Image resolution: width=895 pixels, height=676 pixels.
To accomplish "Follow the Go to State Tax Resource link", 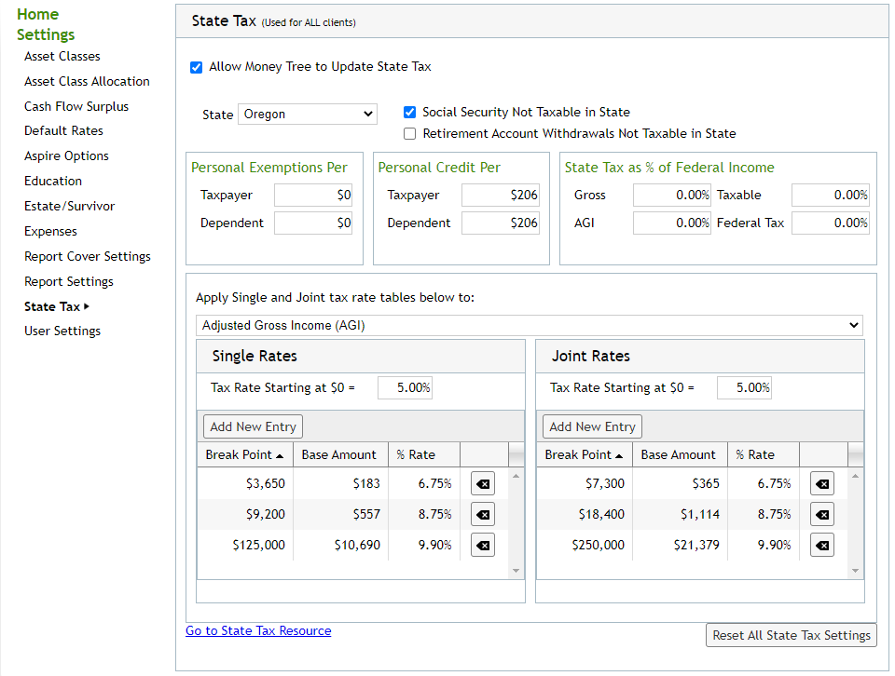I will (258, 631).
